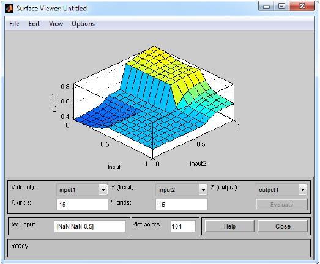Click the 'Plot points:' label

tap(146, 224)
